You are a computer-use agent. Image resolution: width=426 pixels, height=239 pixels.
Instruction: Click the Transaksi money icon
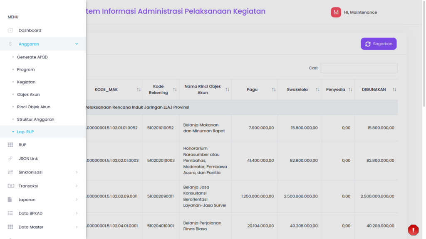pos(11,186)
